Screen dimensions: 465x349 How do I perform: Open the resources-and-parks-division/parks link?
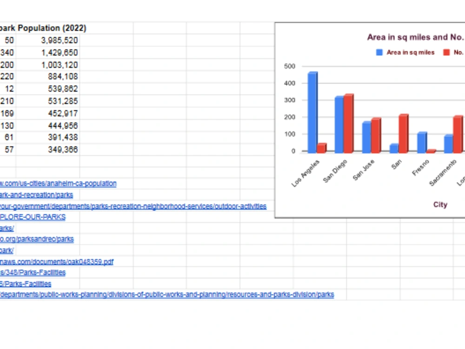167,295
